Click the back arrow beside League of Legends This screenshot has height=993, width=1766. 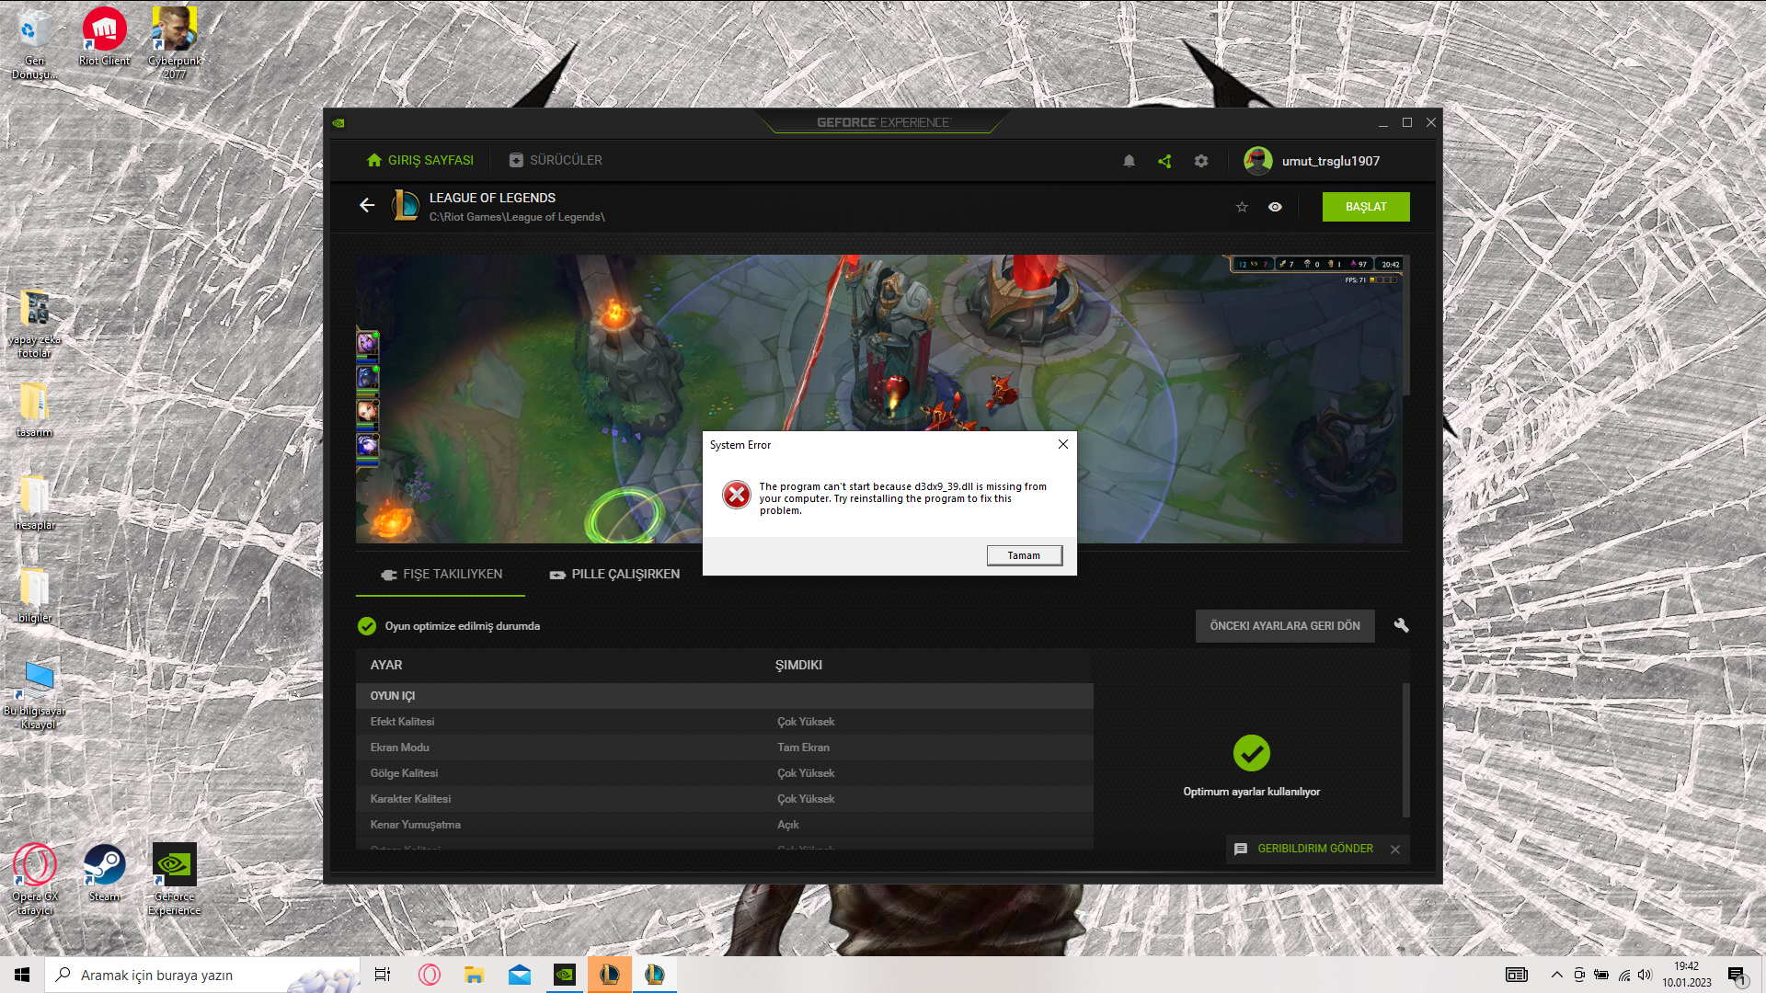[x=367, y=206]
